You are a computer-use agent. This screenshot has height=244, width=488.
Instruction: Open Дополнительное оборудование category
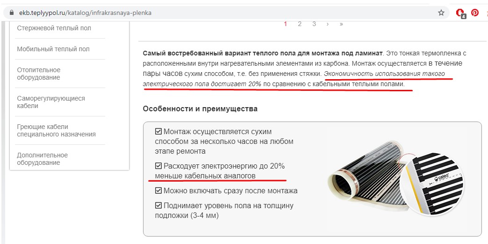[43, 159]
